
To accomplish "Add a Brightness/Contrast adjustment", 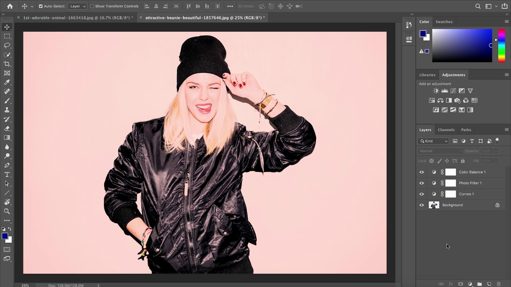I will (436, 91).
